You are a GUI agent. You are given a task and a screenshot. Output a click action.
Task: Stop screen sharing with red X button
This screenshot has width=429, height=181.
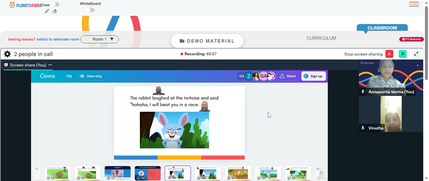[x=389, y=54]
